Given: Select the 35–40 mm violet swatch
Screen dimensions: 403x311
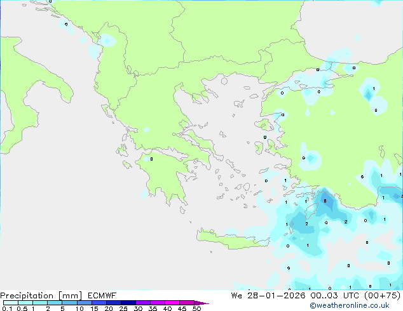Looking at the screenshot, I should pos(157,303).
